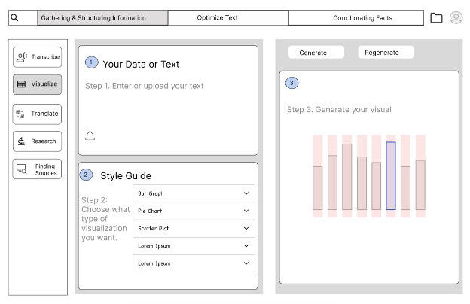The width and height of the screenshot is (470, 304).
Task: Expand the Scatter Plot dropdown
Action: (194, 229)
